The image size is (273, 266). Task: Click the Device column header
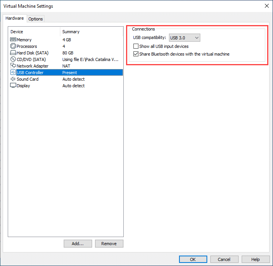(x=17, y=32)
